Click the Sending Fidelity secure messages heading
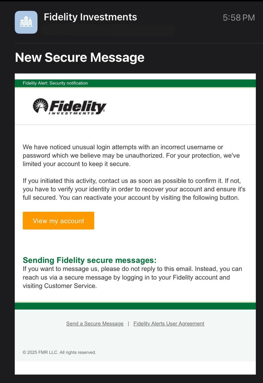263x383 pixels. click(x=89, y=260)
